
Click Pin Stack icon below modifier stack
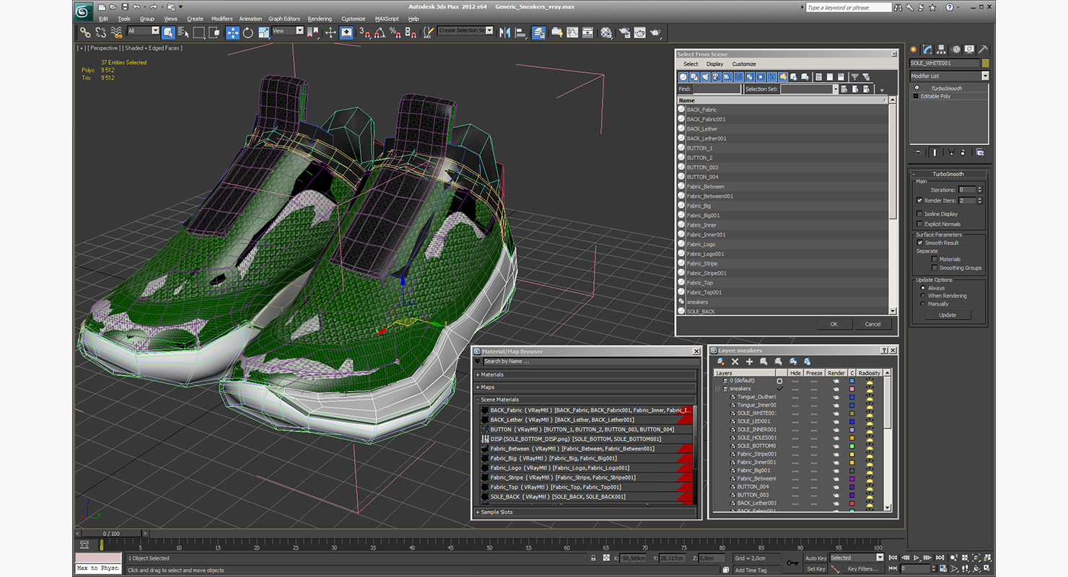click(918, 152)
